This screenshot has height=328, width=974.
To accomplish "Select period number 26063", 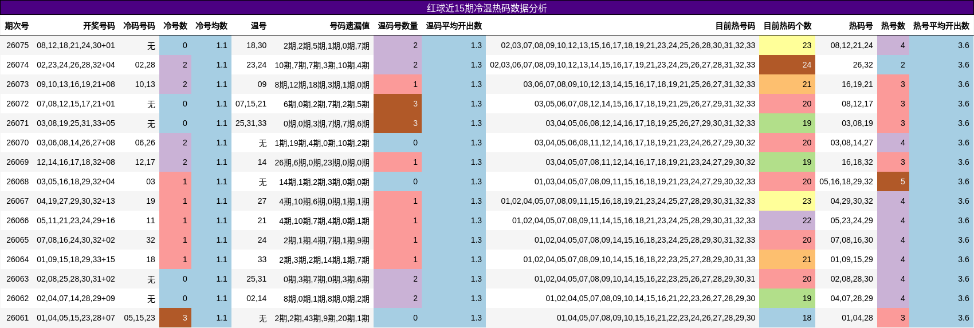I will [17, 279].
